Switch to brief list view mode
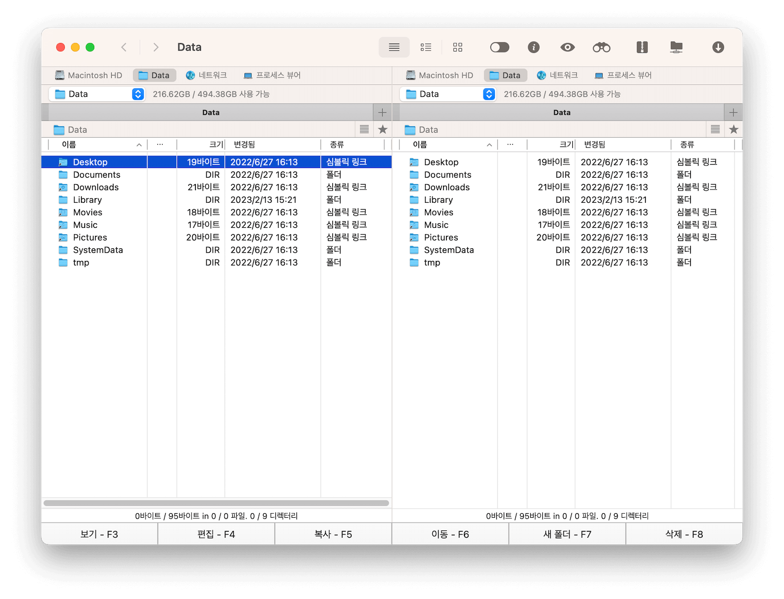Image resolution: width=784 pixels, height=599 pixels. 426,47
